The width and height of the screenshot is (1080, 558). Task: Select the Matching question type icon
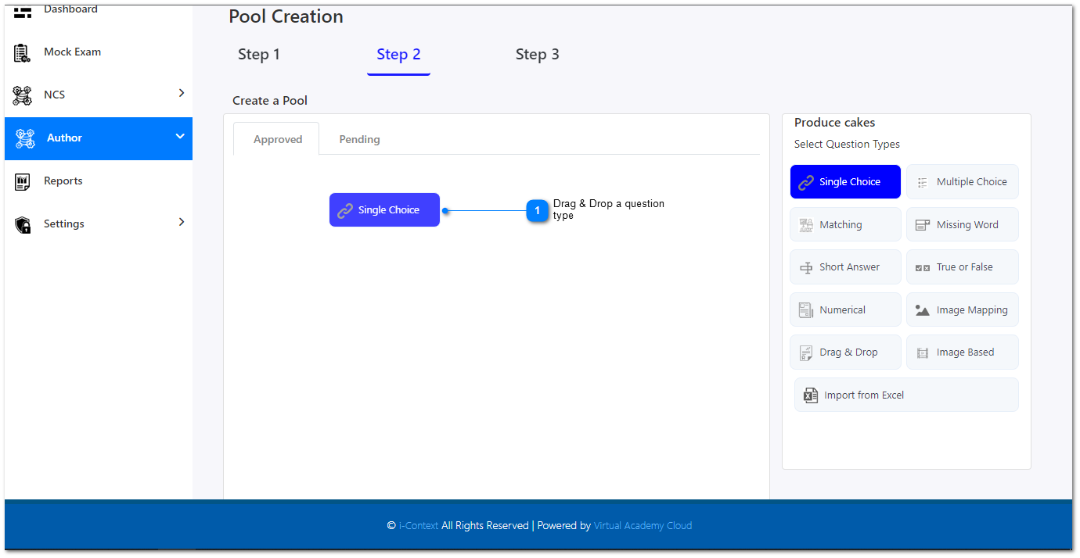(x=806, y=225)
